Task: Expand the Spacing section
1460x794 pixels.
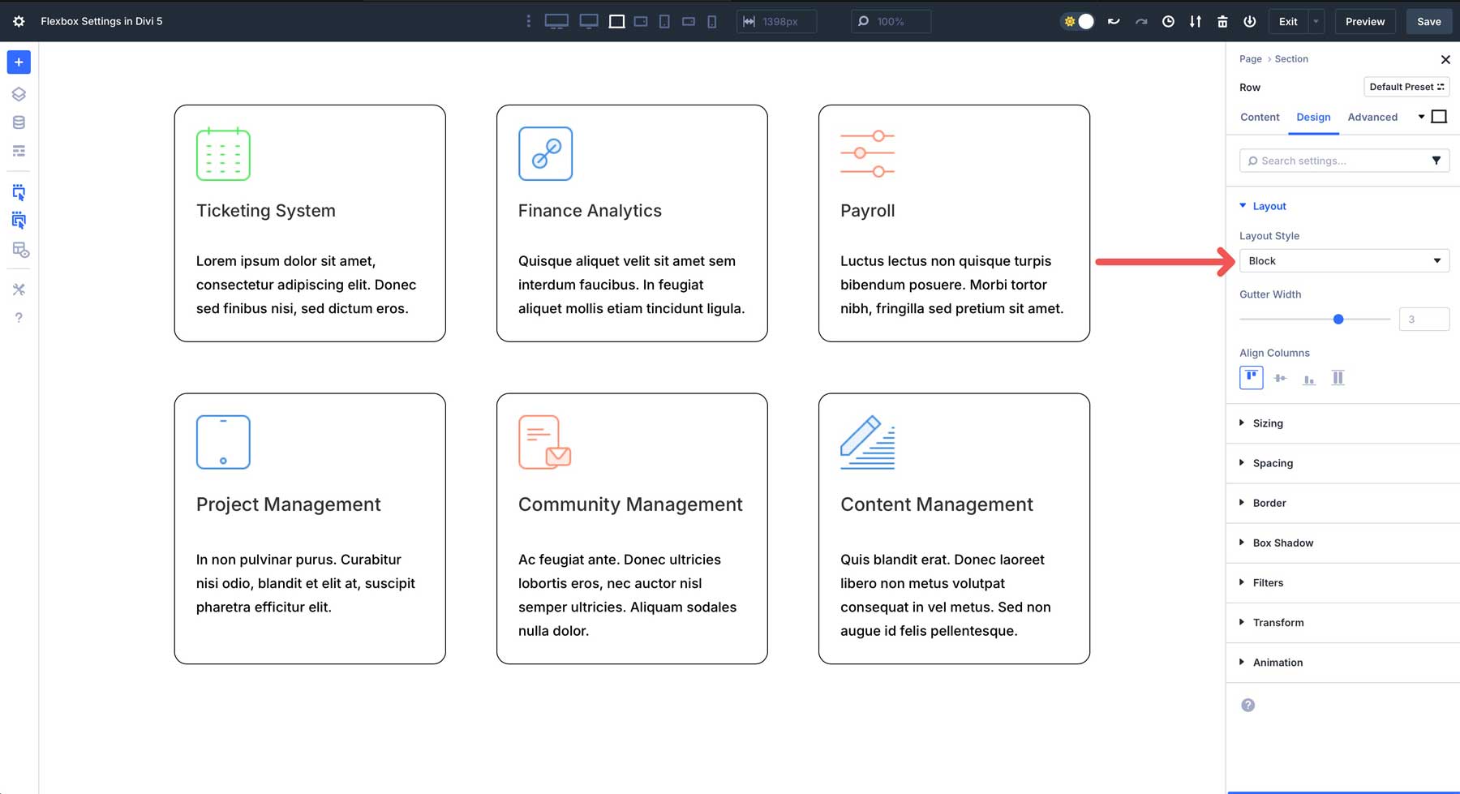Action: click(1273, 463)
